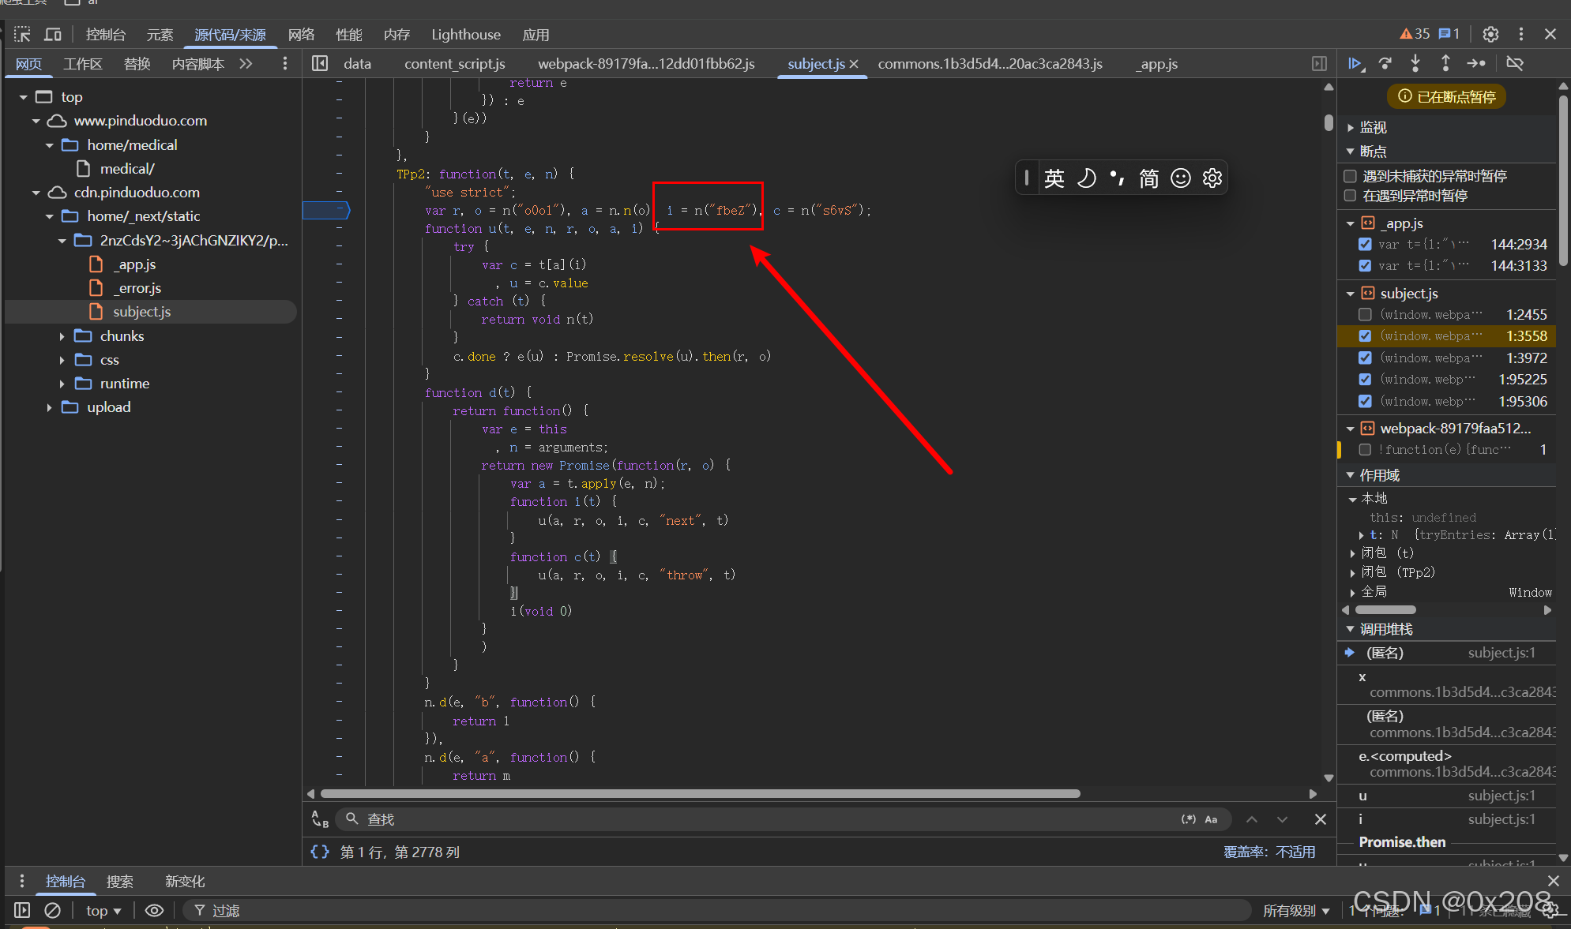Show more navigator tabs chevron

[246, 63]
